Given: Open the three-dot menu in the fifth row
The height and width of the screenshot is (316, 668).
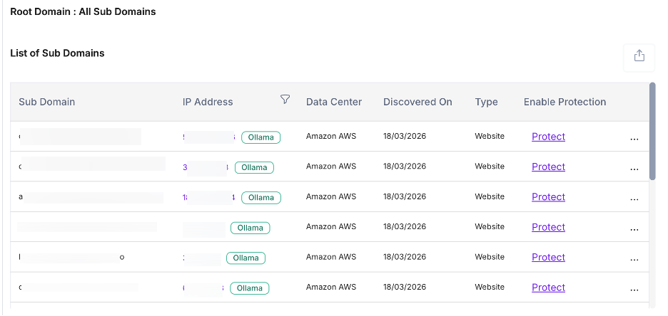Looking at the screenshot, I should pos(634,259).
